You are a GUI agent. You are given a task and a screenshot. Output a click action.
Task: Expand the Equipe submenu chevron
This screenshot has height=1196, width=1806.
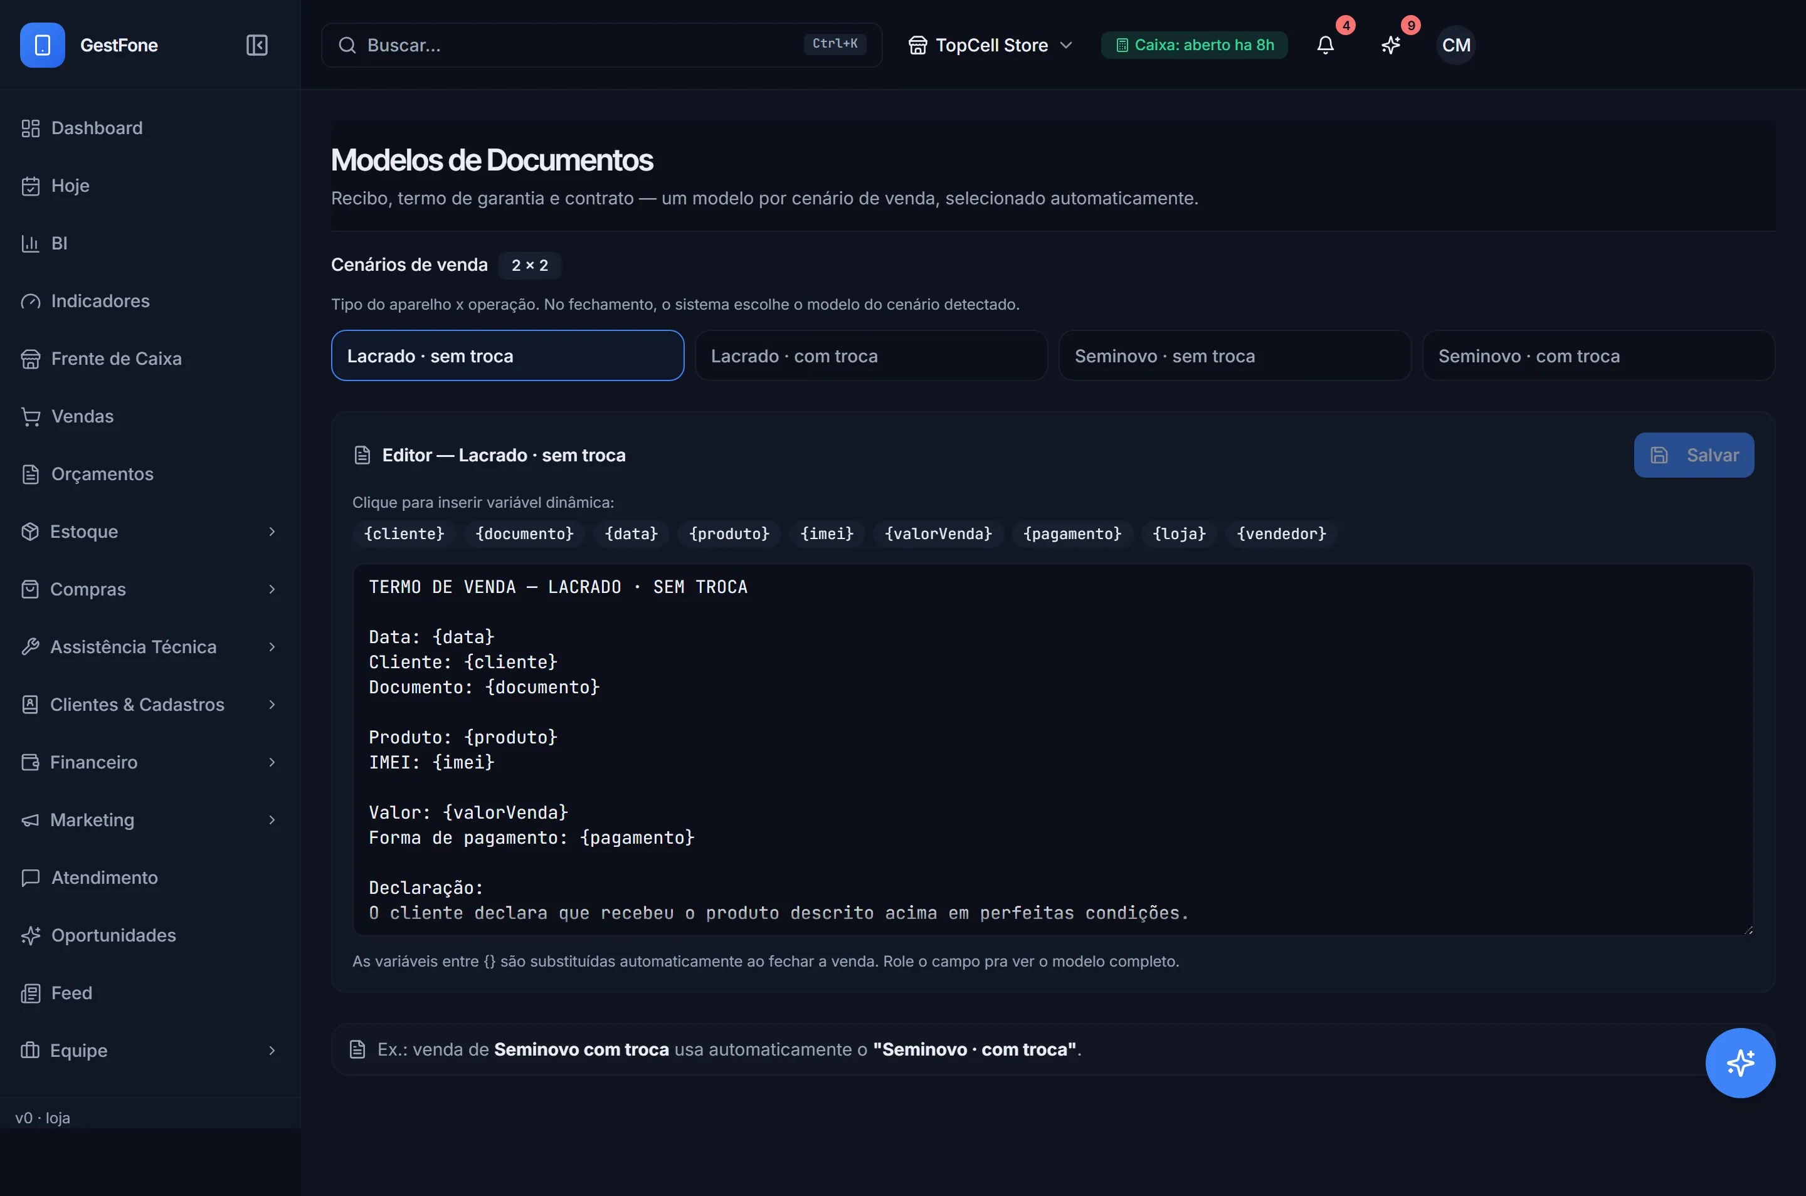tap(272, 1051)
